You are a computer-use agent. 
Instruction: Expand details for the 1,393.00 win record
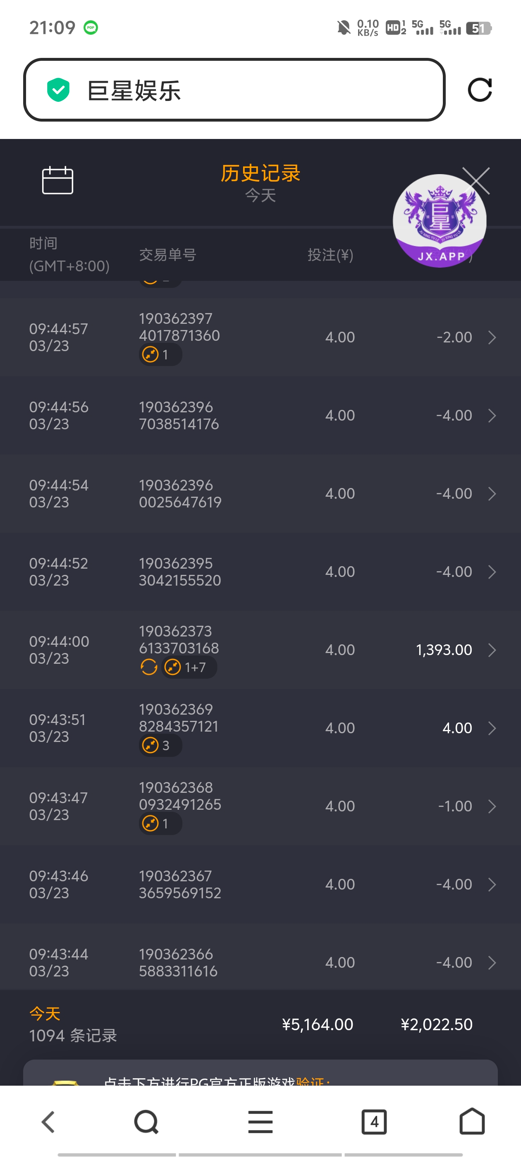click(x=492, y=650)
